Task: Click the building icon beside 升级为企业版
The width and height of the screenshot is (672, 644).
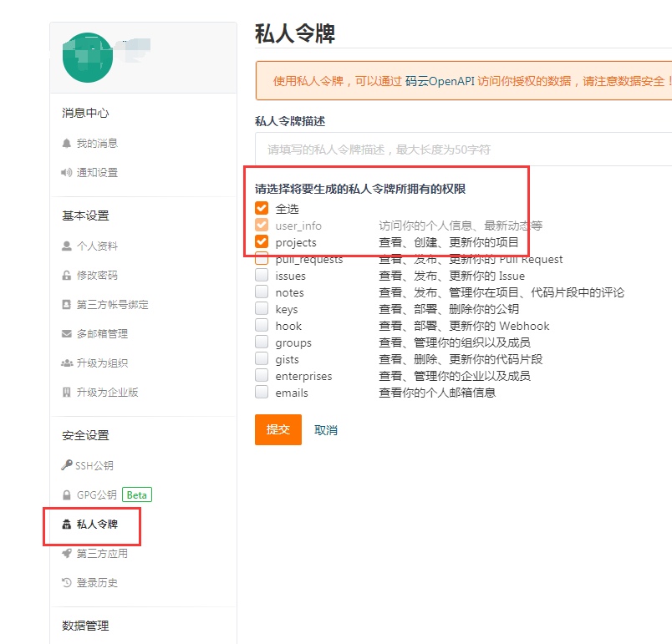Action: (x=66, y=393)
